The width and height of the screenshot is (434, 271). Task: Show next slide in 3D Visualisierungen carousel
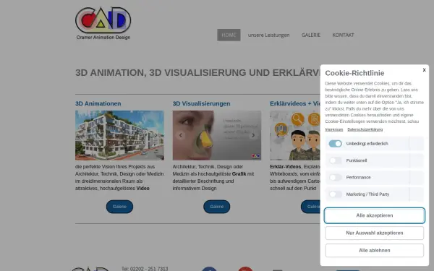coord(253,135)
